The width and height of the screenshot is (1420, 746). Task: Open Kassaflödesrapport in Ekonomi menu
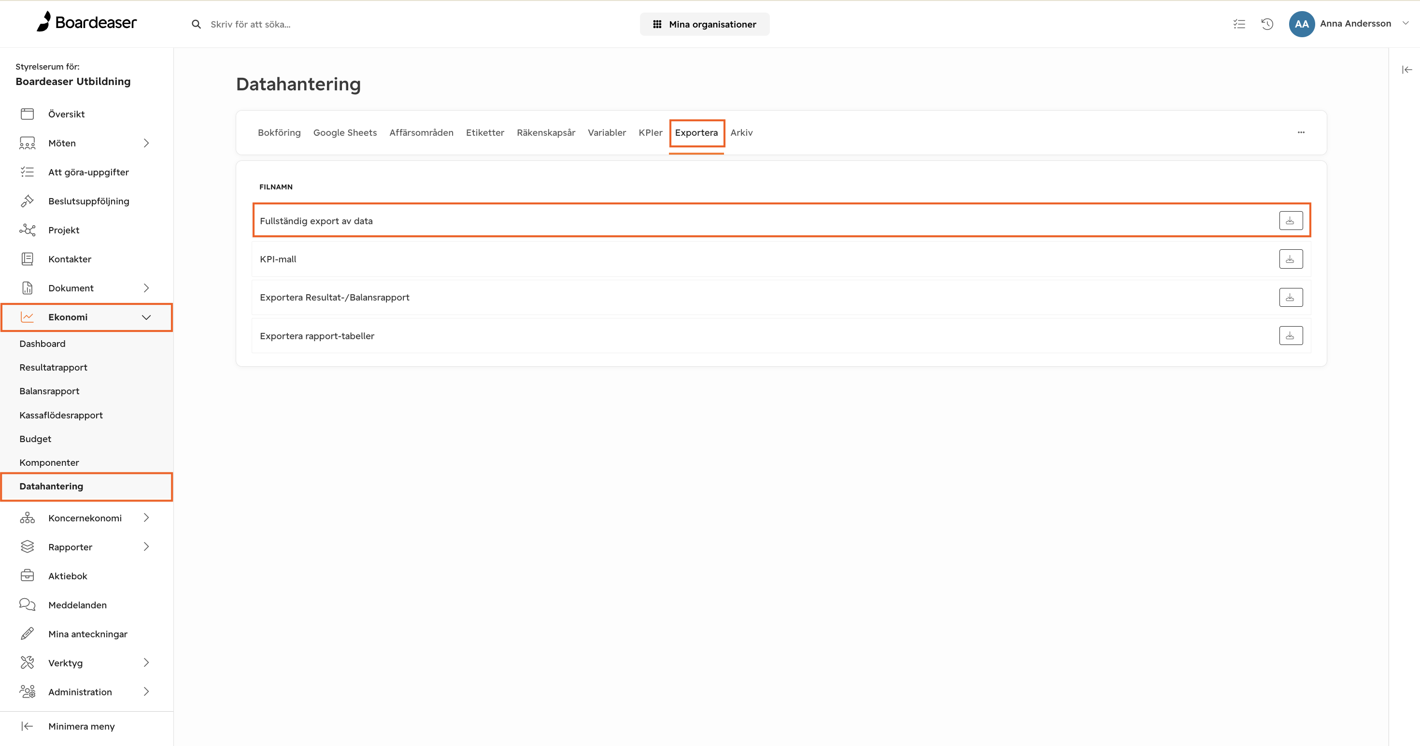click(61, 415)
